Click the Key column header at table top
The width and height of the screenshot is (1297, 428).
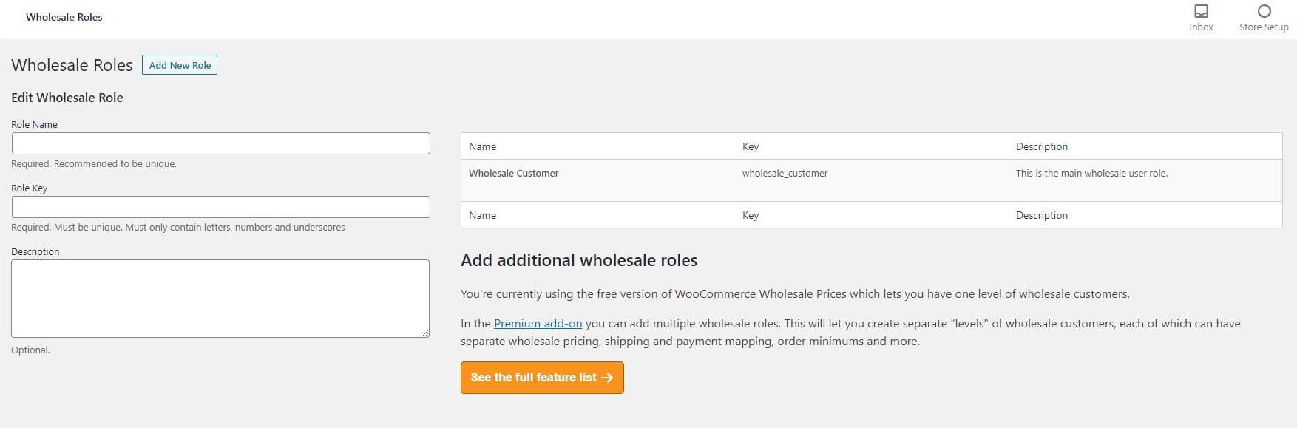pos(751,146)
